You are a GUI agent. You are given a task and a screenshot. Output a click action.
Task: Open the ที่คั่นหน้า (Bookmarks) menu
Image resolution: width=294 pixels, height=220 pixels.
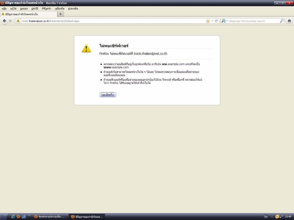point(46,9)
